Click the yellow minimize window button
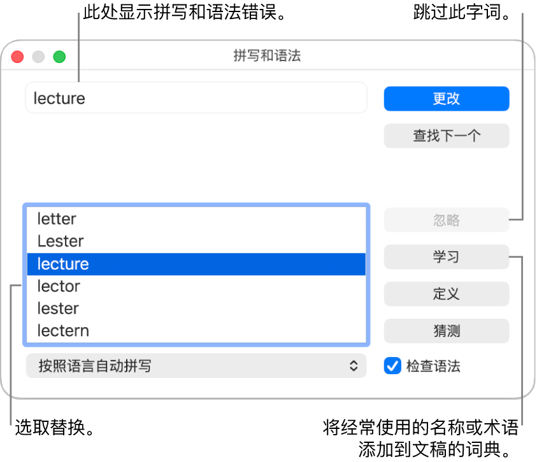Screen dimensions: 537x462 38,57
